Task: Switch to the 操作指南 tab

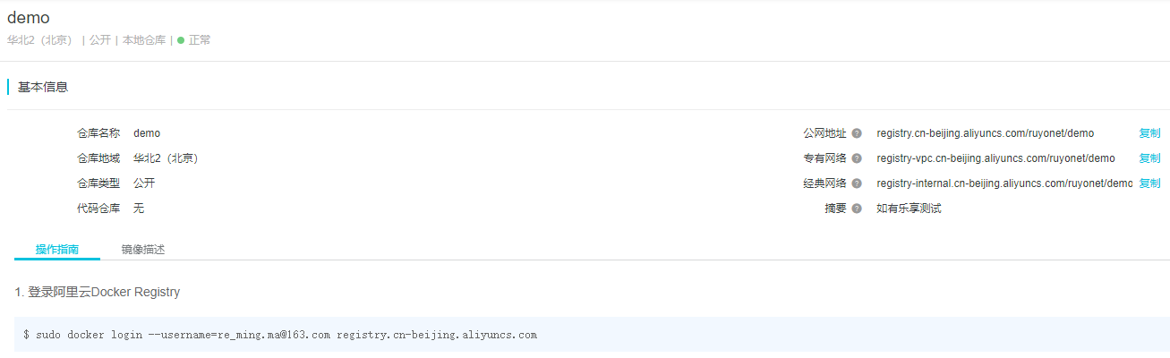Action: tap(57, 250)
